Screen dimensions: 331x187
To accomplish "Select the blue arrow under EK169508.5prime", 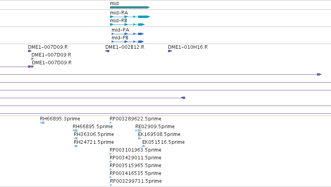I will [x=140, y=138].
